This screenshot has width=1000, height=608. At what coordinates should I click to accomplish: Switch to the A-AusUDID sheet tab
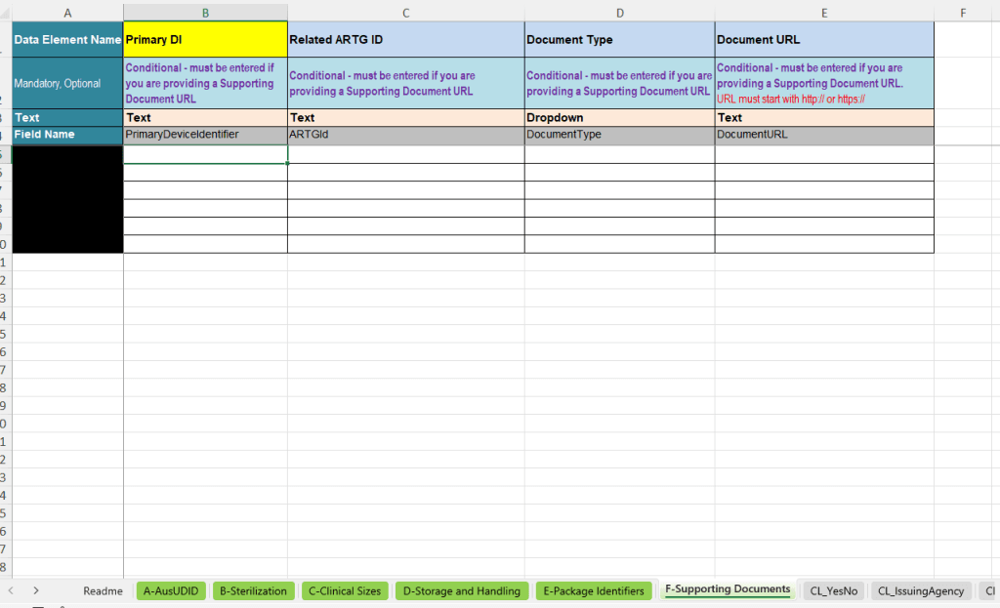point(171,590)
